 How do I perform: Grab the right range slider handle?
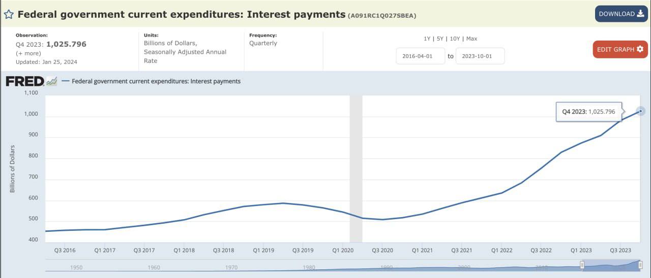[640, 265]
